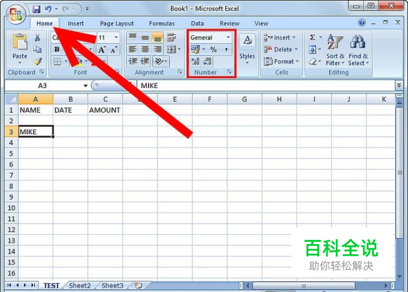408x292 pixels.
Task: Click AutoSum sigma
Action: 312,38
